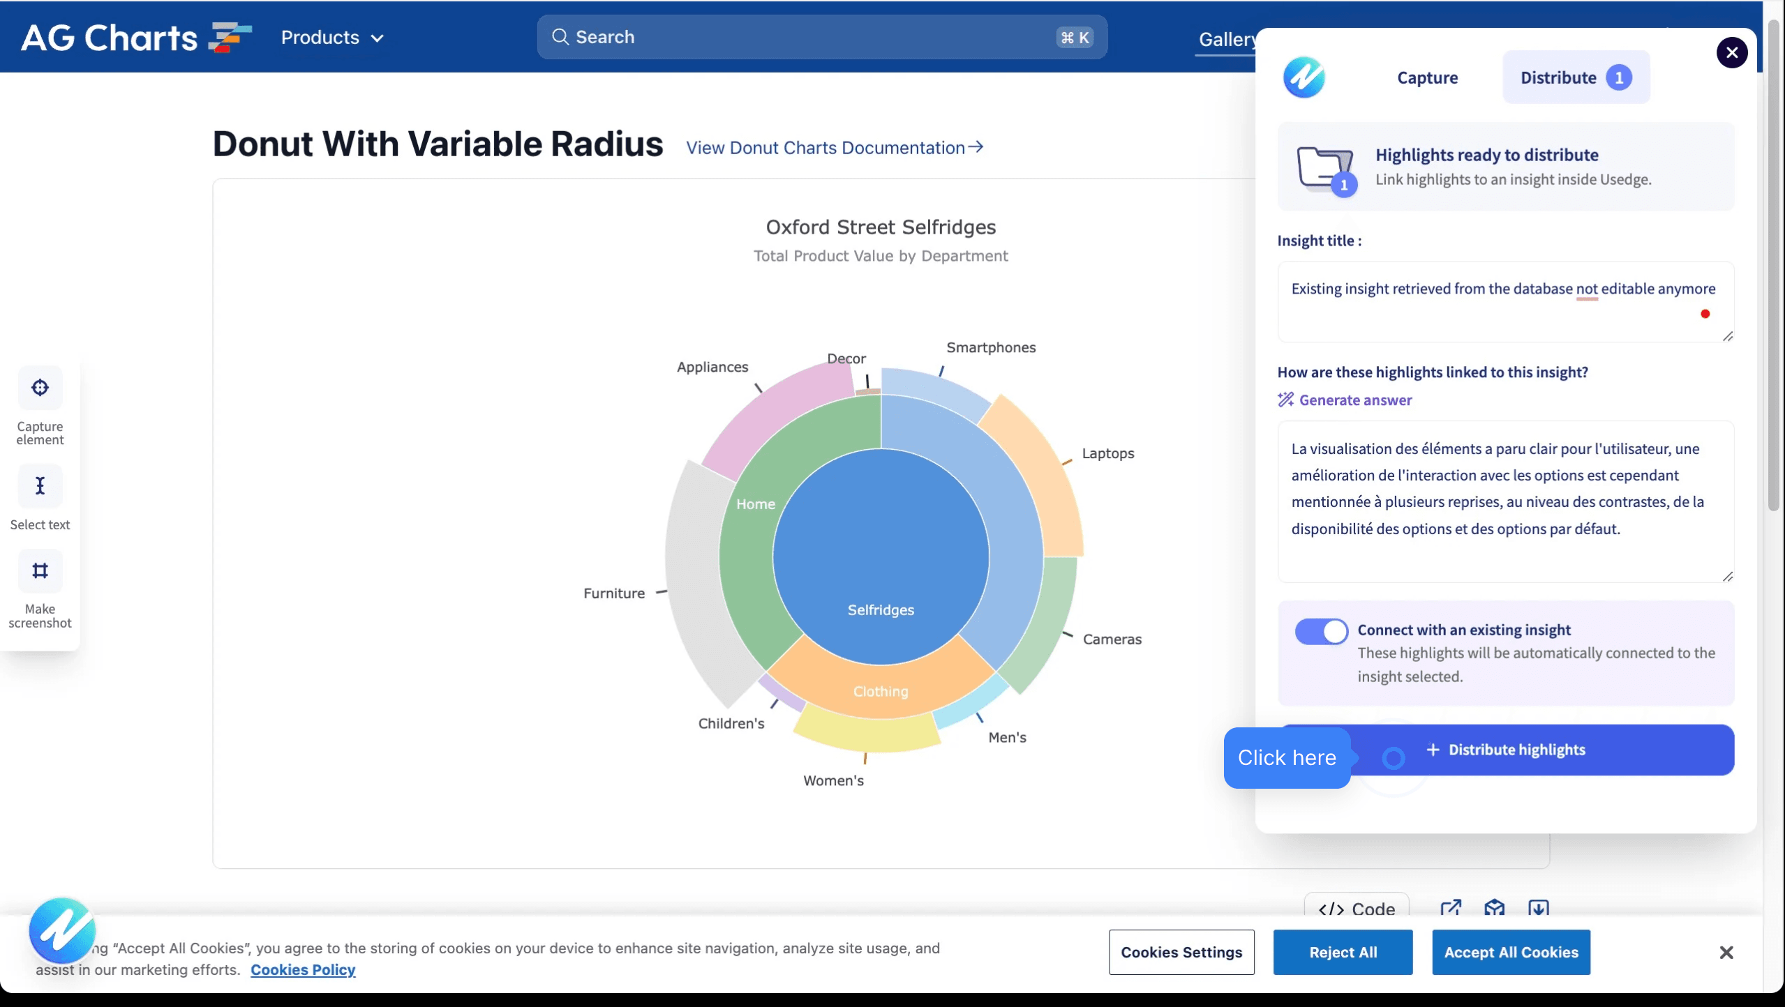Screen dimensions: 1785x1007
Task: Click the magic wand Generate answer icon
Action: pyautogui.click(x=1285, y=400)
